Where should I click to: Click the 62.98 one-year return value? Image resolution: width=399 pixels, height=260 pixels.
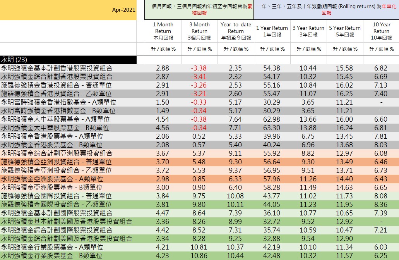(x=272, y=119)
